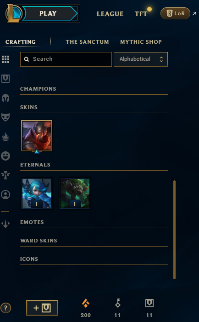Filter loot by champions helmet icon
This screenshot has height=322, width=199.
pyautogui.click(x=6, y=98)
